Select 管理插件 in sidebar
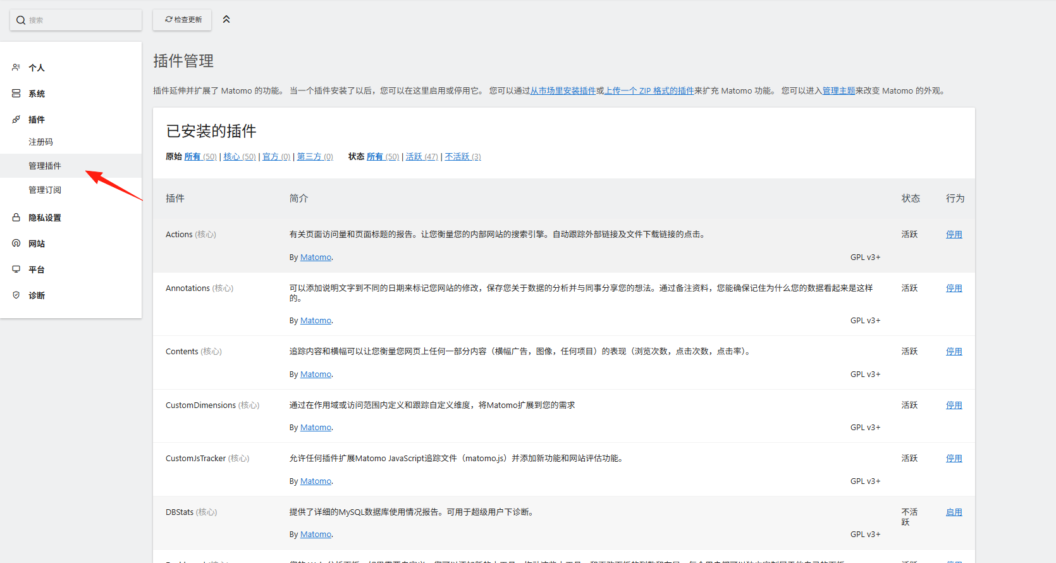This screenshot has height=563, width=1056. point(45,166)
